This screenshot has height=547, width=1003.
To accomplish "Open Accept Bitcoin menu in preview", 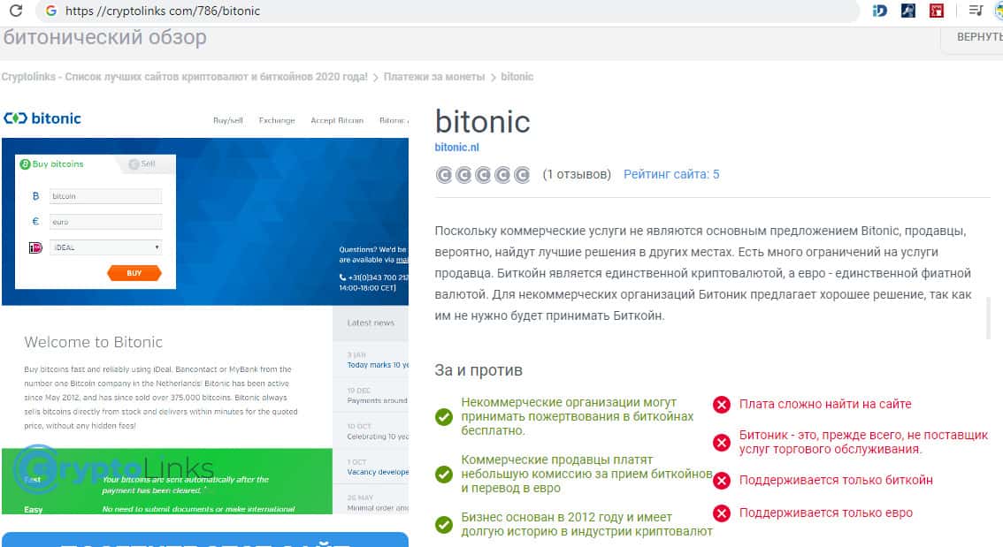I will point(337,120).
